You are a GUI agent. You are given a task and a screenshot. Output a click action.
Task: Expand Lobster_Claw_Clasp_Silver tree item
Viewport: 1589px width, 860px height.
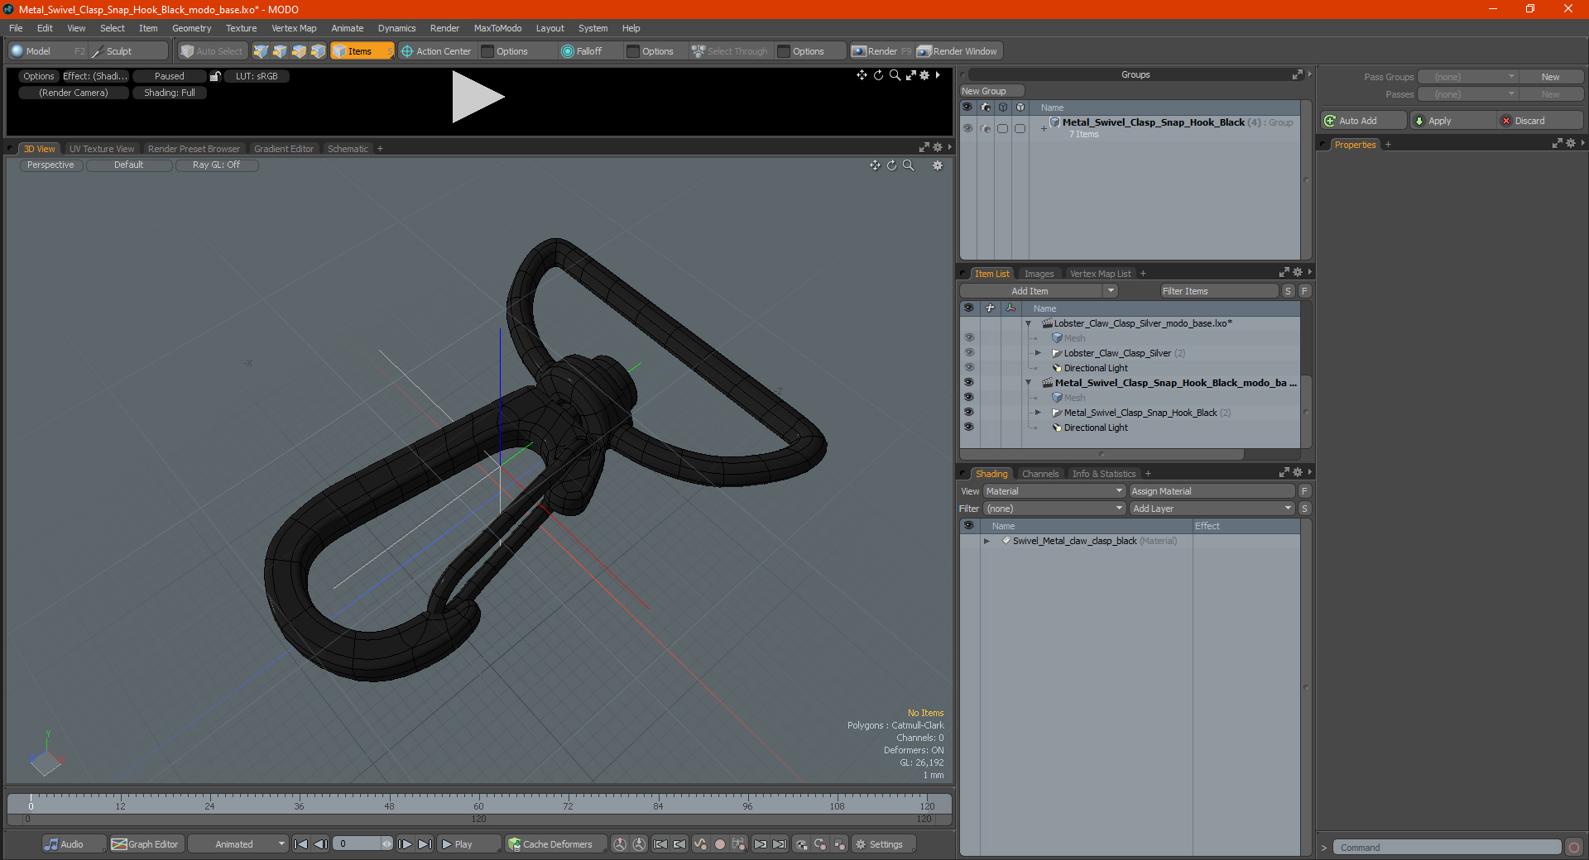click(1038, 353)
